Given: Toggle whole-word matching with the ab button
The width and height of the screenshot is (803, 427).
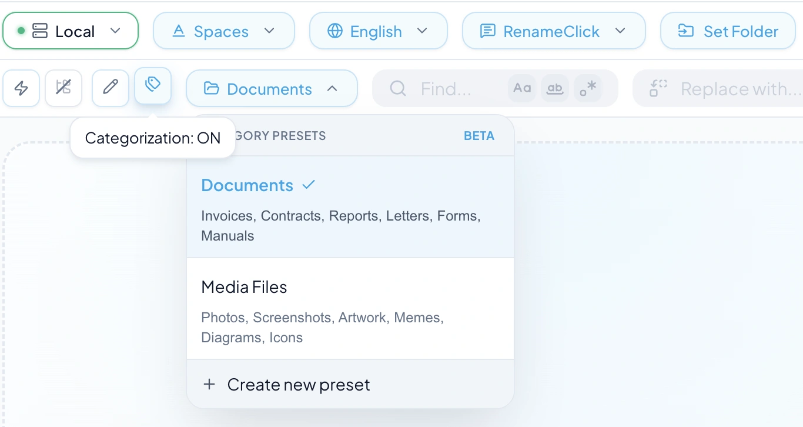Looking at the screenshot, I should coord(555,88).
